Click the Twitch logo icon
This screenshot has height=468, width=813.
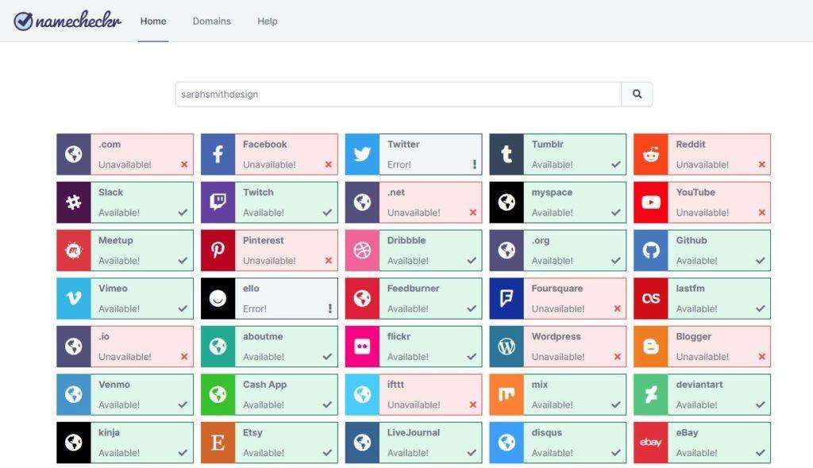(x=218, y=202)
